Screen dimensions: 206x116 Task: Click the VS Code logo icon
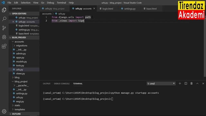(x=3, y=3)
